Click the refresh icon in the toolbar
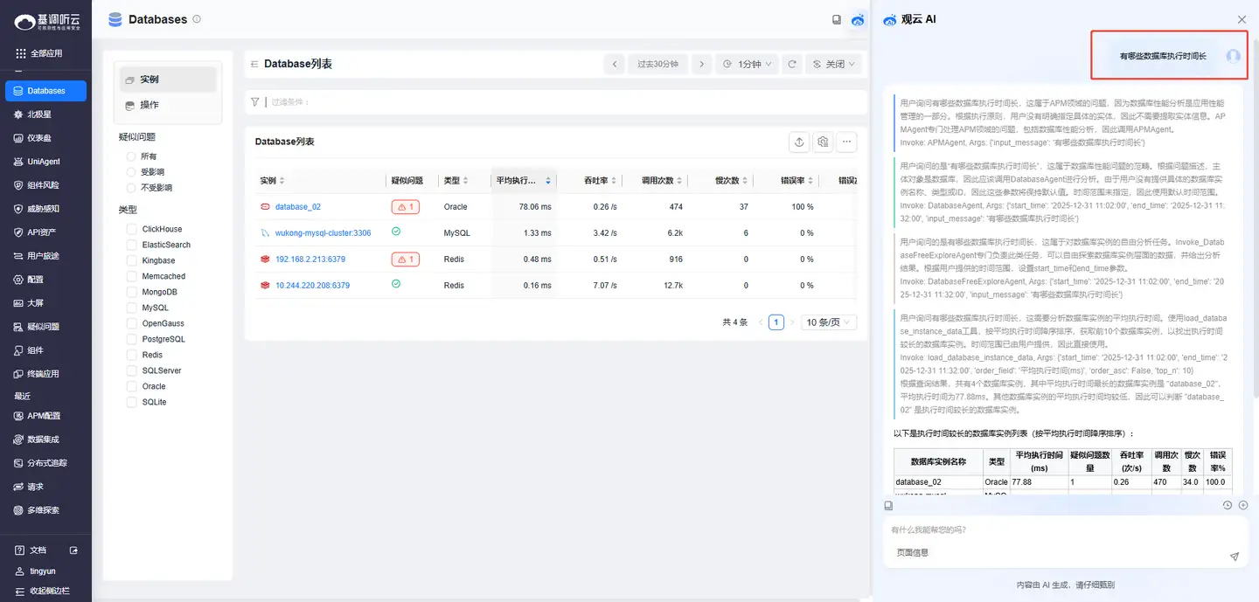Viewport: 1259px width, 602px height. tap(792, 64)
